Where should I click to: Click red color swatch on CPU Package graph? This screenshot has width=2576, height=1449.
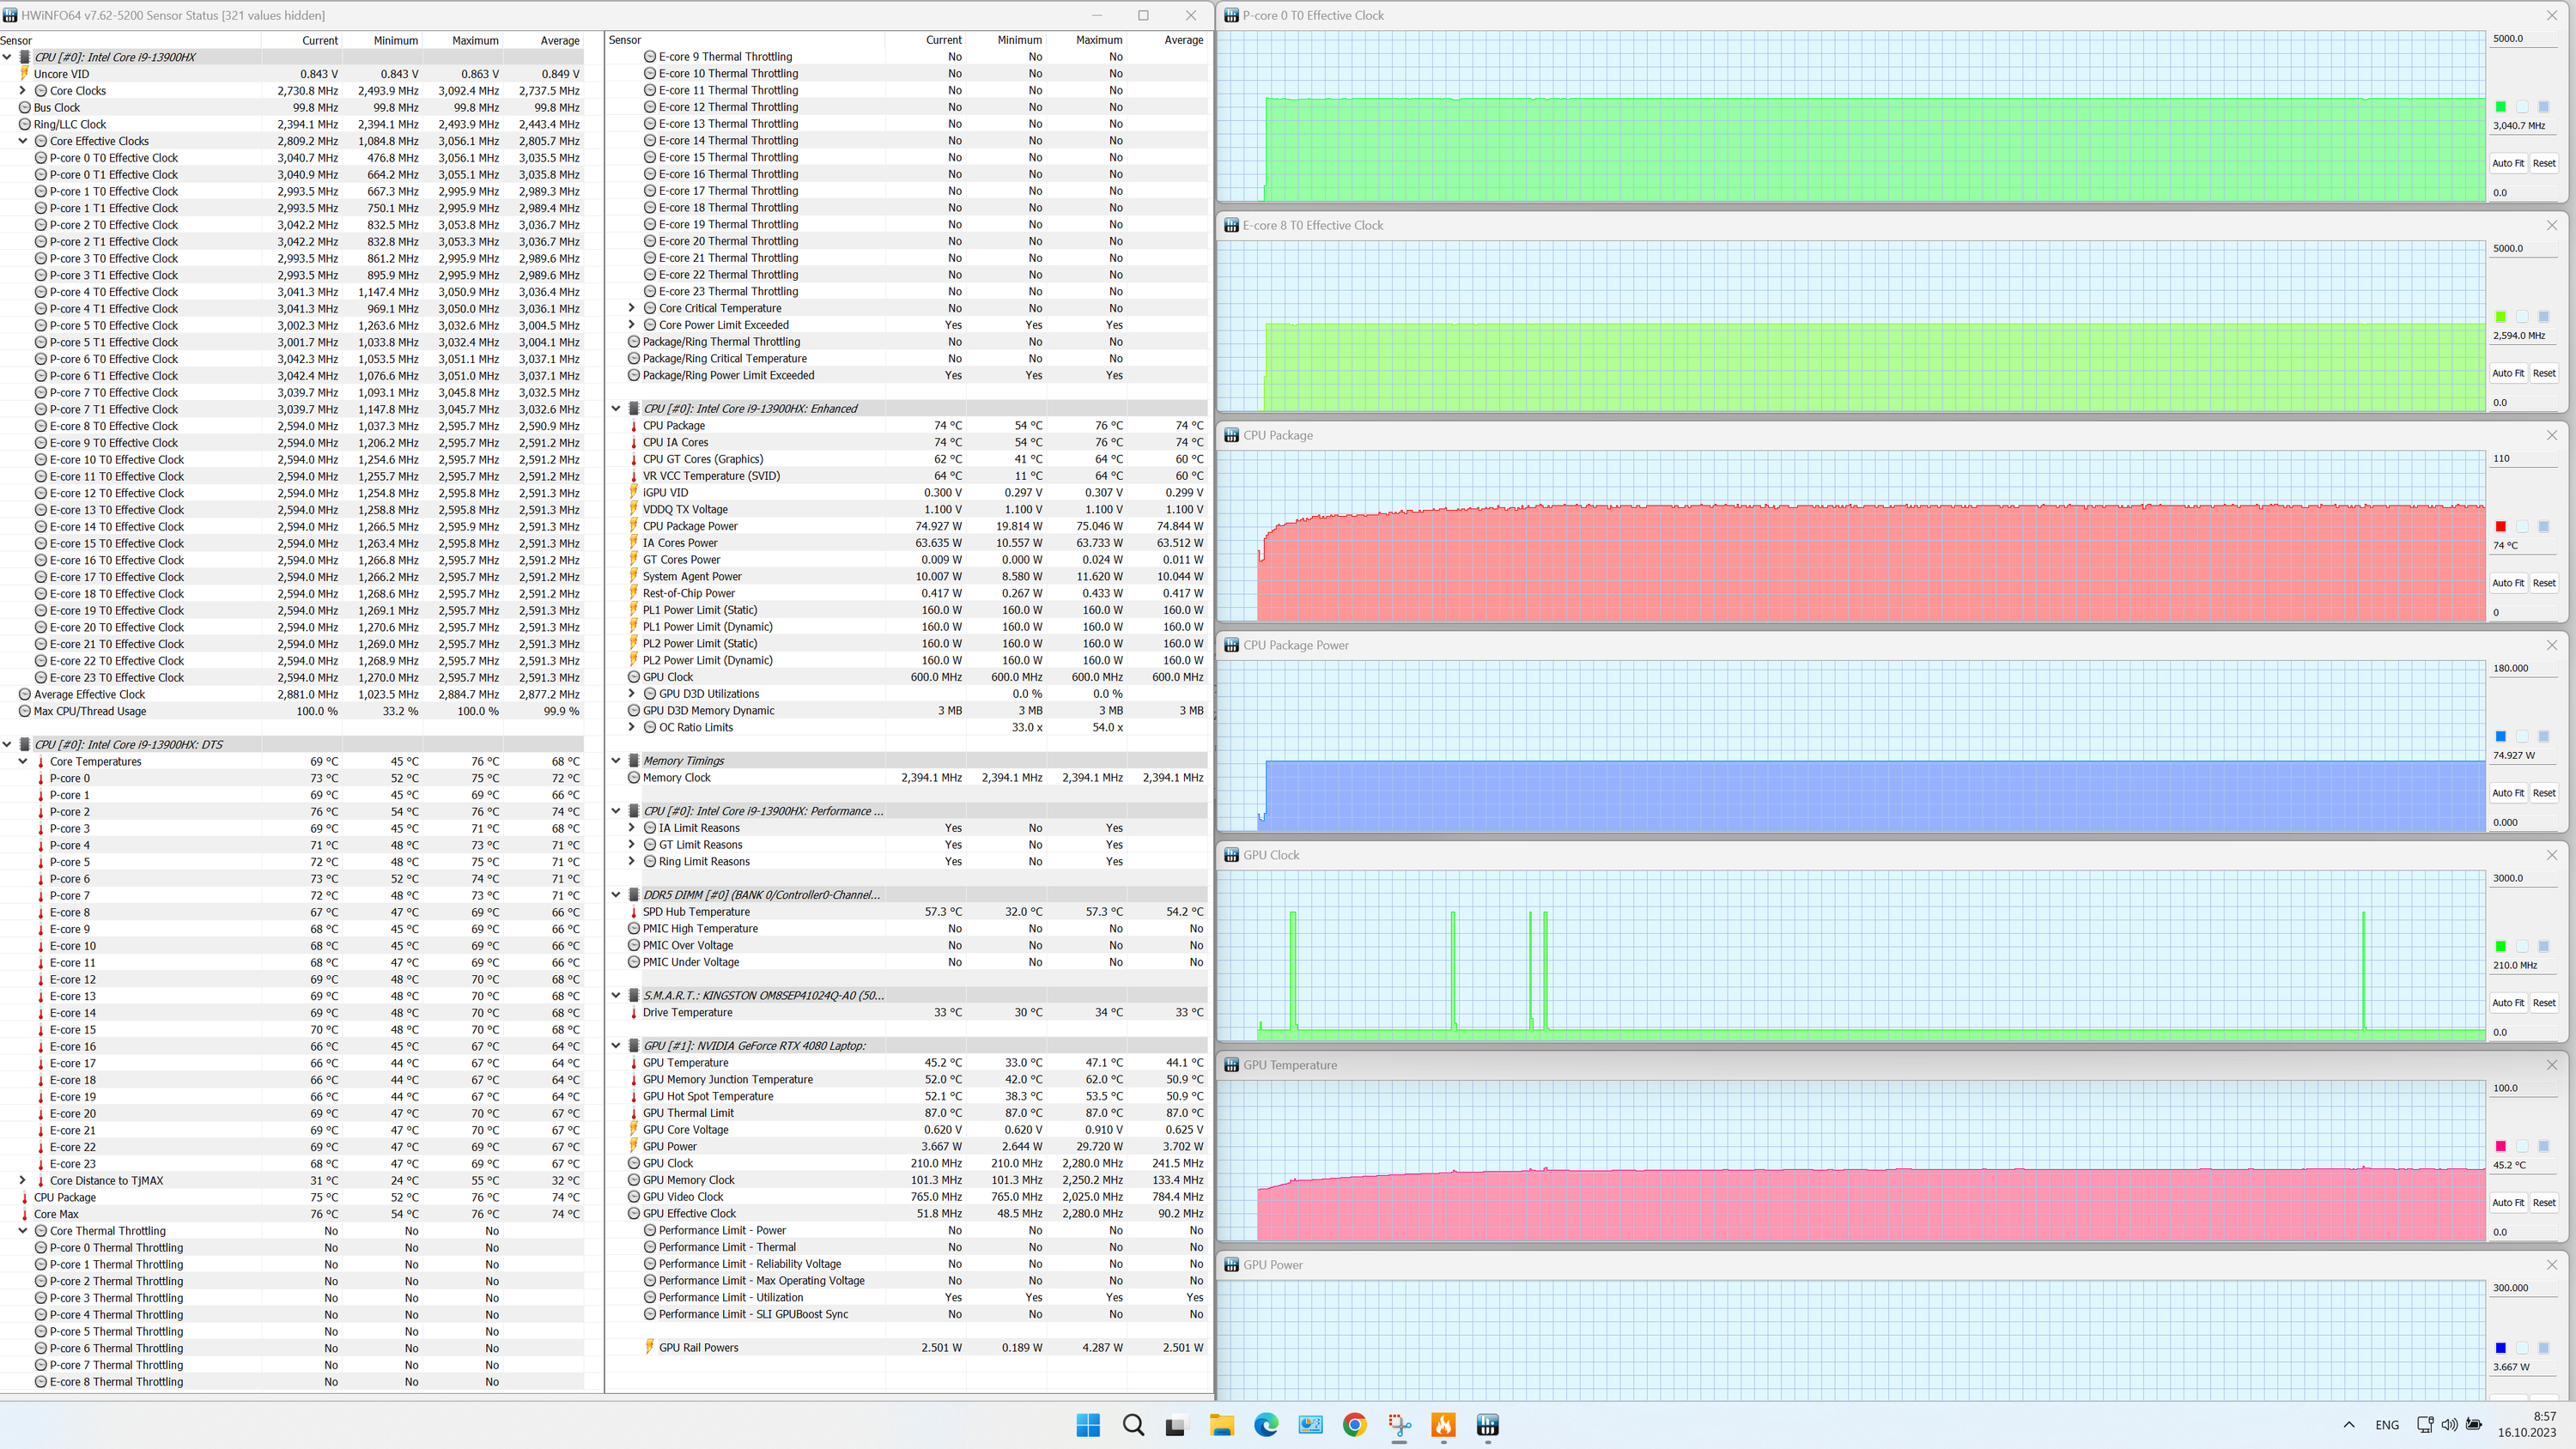point(2501,527)
